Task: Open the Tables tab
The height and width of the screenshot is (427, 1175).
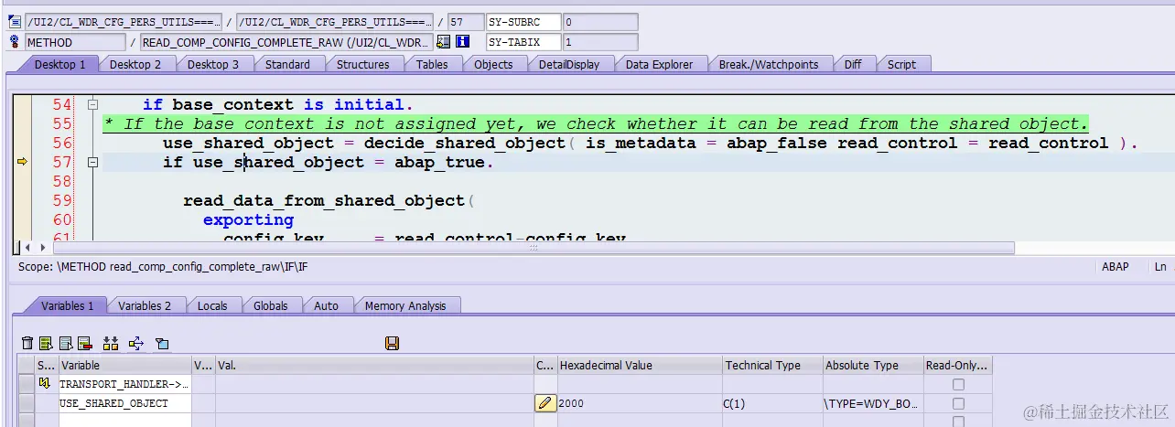Action: point(432,64)
